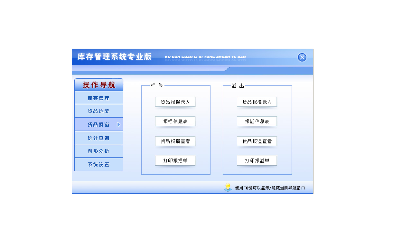Open 货品报溢录入 (goods overflow entry)

pyautogui.click(x=257, y=102)
